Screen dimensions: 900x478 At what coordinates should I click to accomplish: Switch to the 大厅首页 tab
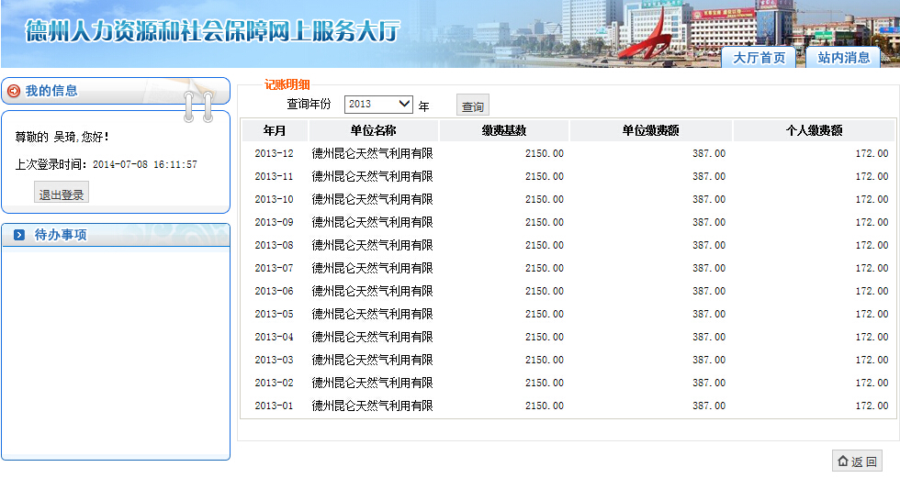[x=759, y=58]
